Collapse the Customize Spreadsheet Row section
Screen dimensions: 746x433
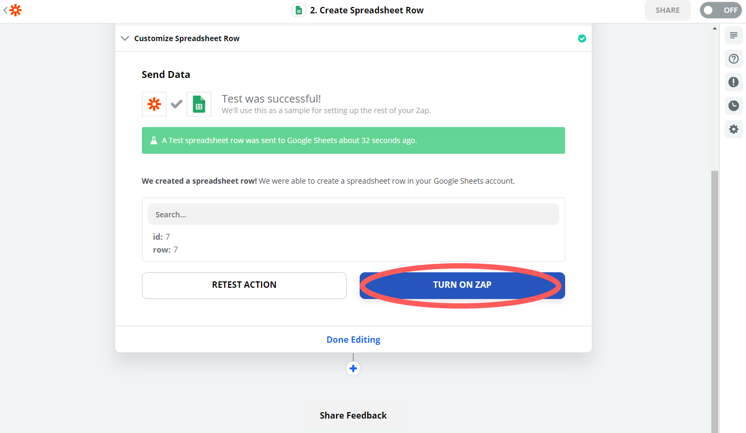[x=125, y=38]
